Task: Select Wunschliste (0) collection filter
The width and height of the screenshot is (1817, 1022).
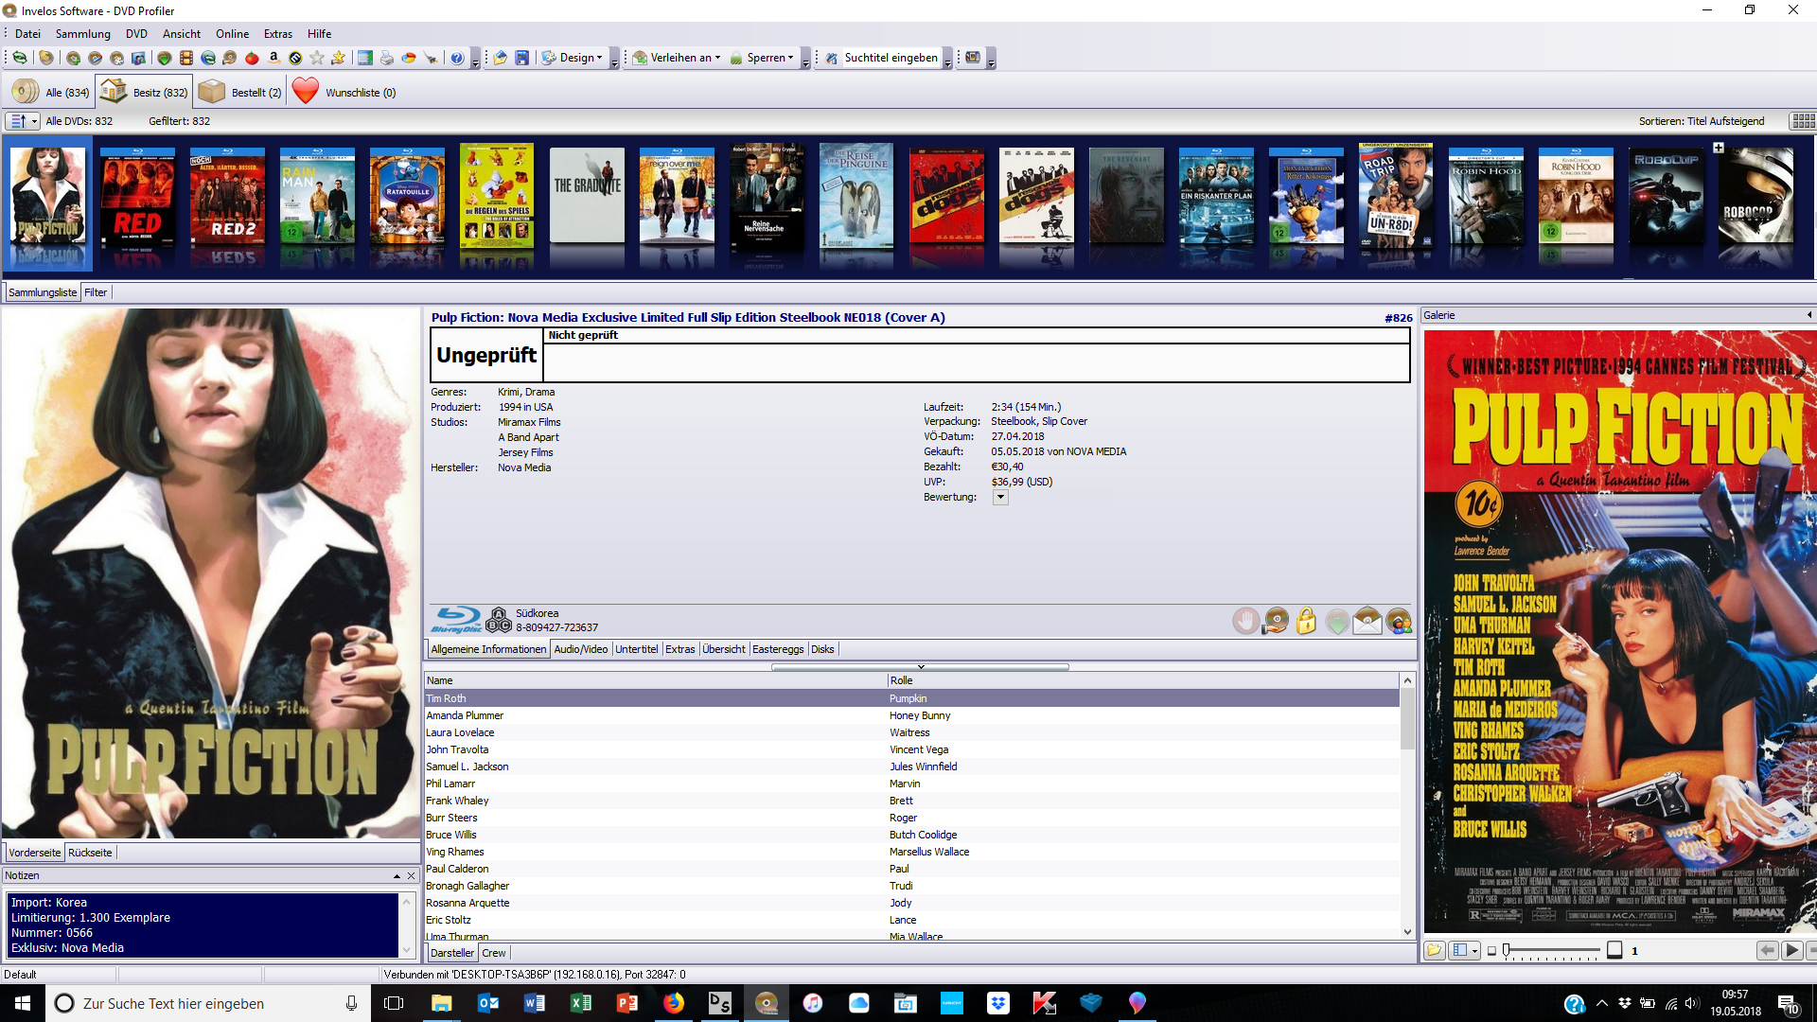Action: [344, 92]
